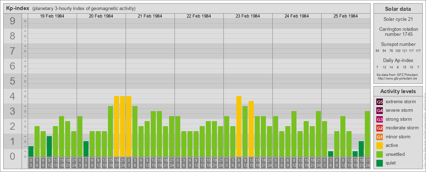426x172 pixels.
Task: Click the 0-3 bar on 22 Feb
Action: click(x=178, y=136)
